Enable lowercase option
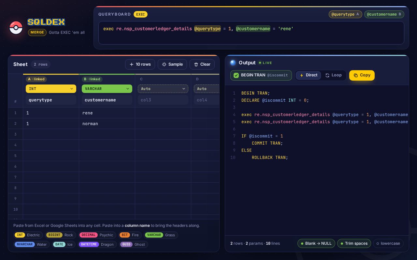Screen dimensions: 417x260 pos(388,243)
